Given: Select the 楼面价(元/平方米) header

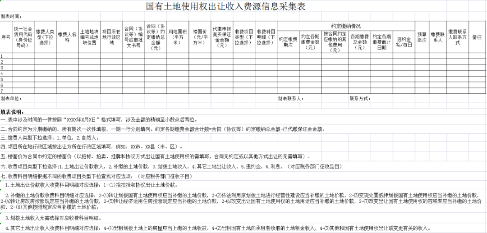Looking at the screenshot, I should [200, 37].
